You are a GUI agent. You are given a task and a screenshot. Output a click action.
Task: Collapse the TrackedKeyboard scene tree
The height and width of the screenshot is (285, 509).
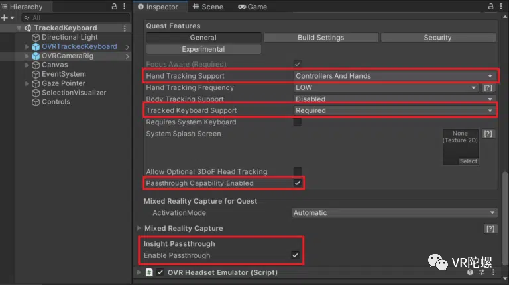(x=19, y=28)
